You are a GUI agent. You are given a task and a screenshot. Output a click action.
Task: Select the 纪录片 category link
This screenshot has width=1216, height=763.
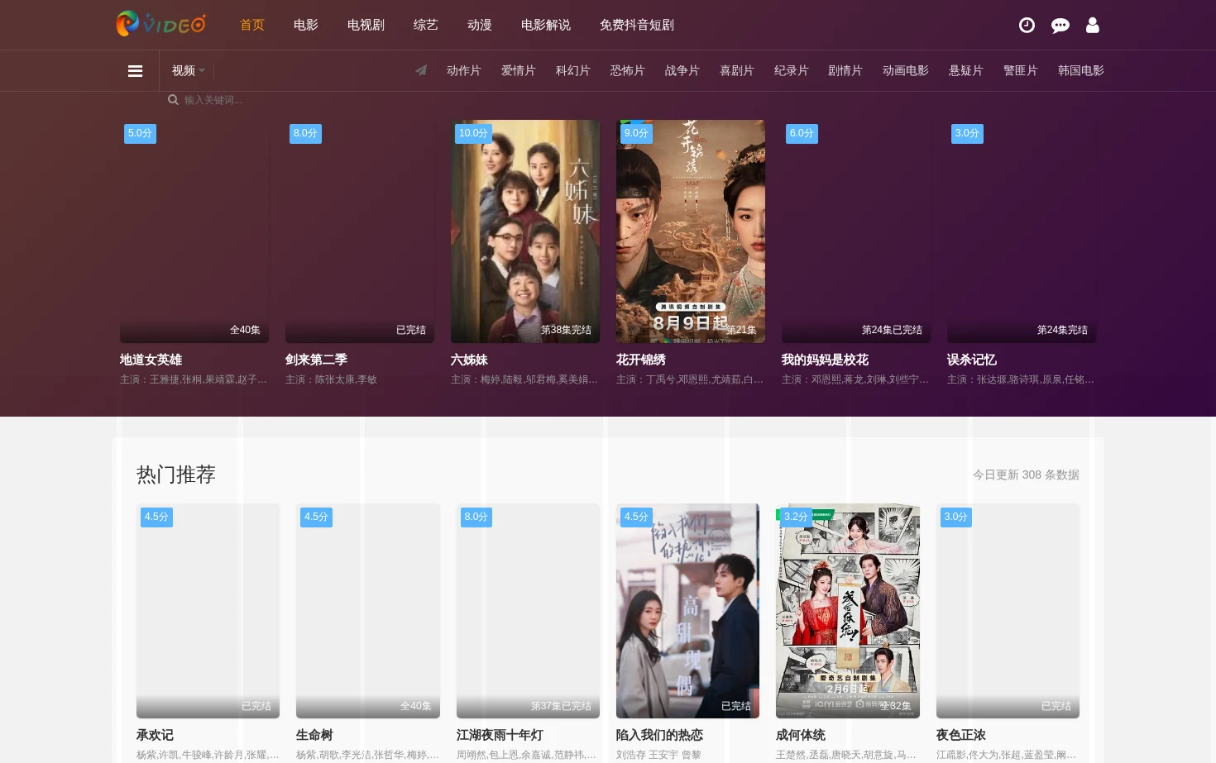[792, 71]
